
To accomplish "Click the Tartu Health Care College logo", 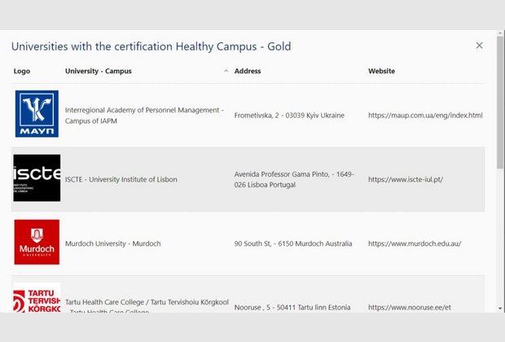I will (x=37, y=299).
